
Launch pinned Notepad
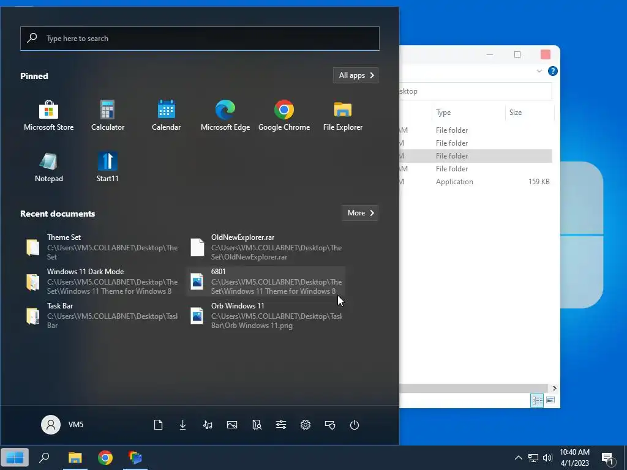pyautogui.click(x=49, y=167)
